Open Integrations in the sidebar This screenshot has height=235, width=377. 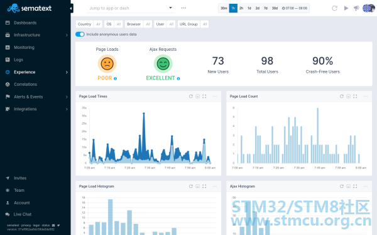pos(25,109)
